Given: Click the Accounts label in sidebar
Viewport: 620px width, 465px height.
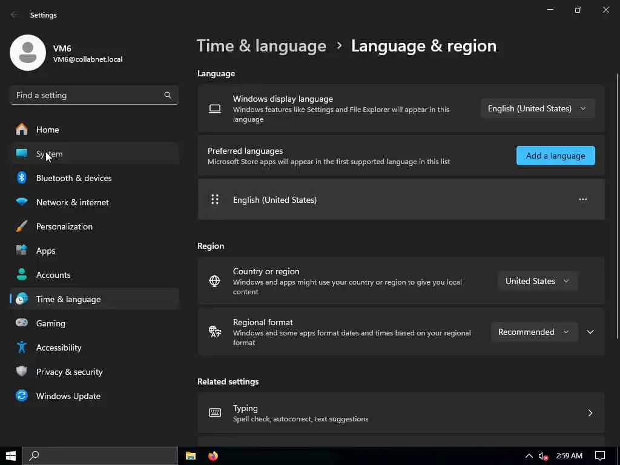Looking at the screenshot, I should (x=53, y=275).
